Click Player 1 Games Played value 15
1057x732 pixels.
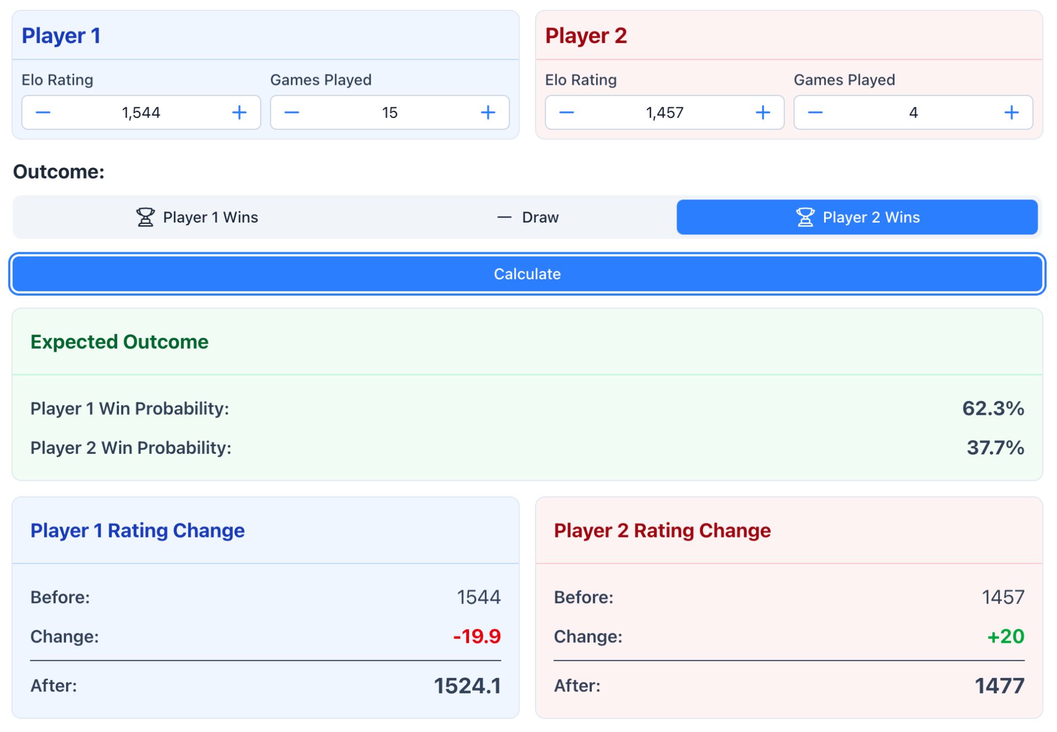390,113
